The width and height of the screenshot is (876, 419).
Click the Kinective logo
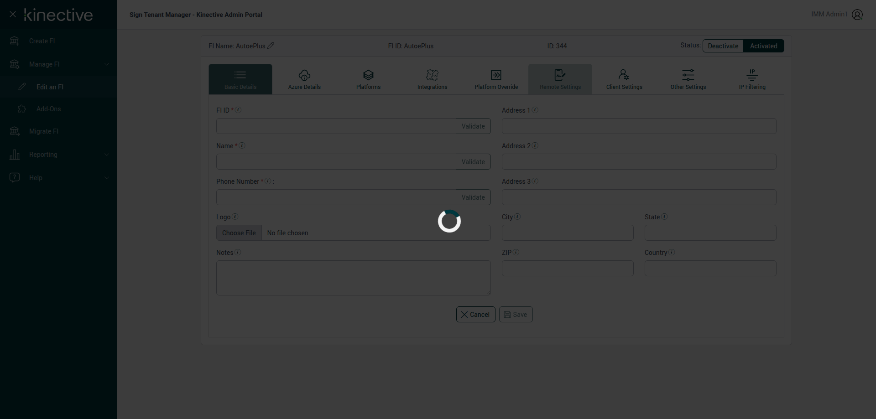click(x=58, y=15)
